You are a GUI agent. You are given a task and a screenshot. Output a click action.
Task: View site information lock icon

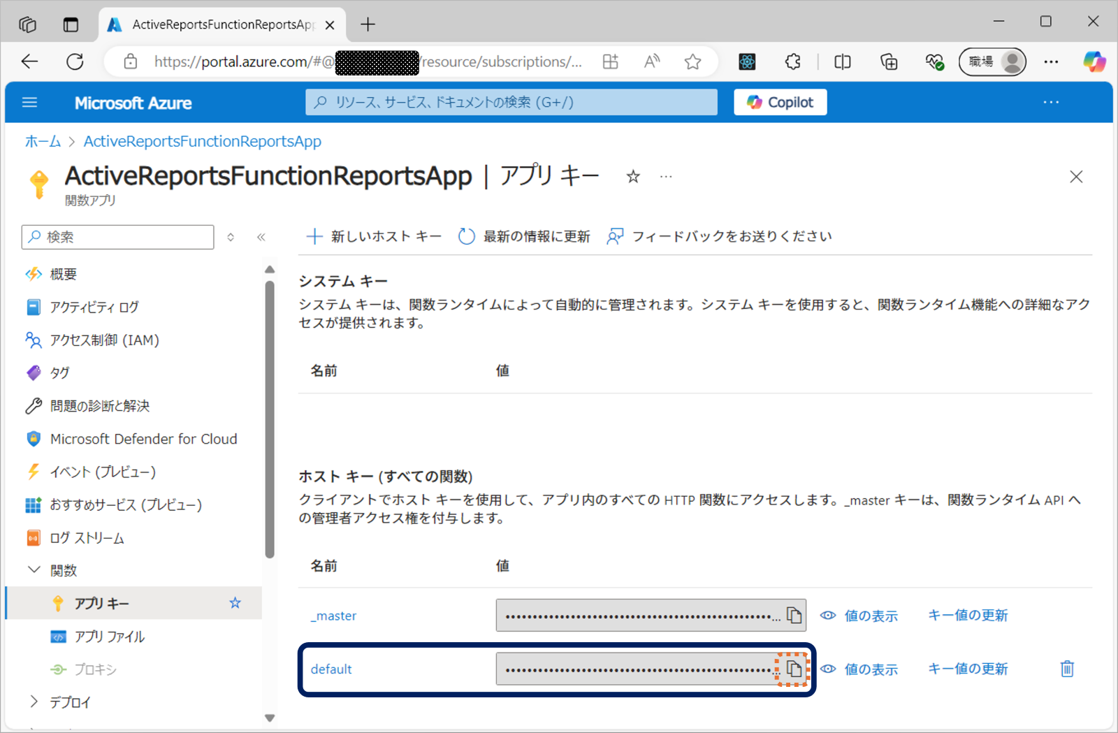click(x=131, y=61)
